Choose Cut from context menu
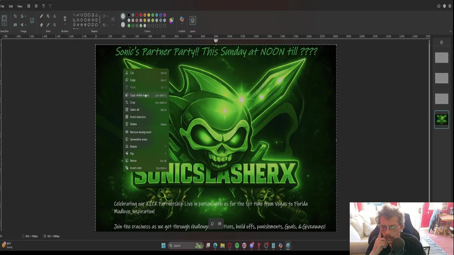 tap(146, 73)
